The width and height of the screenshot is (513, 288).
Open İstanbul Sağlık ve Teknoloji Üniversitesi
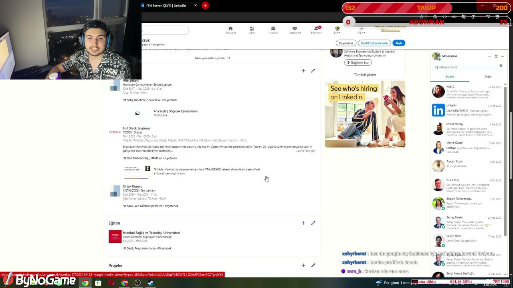151,233
